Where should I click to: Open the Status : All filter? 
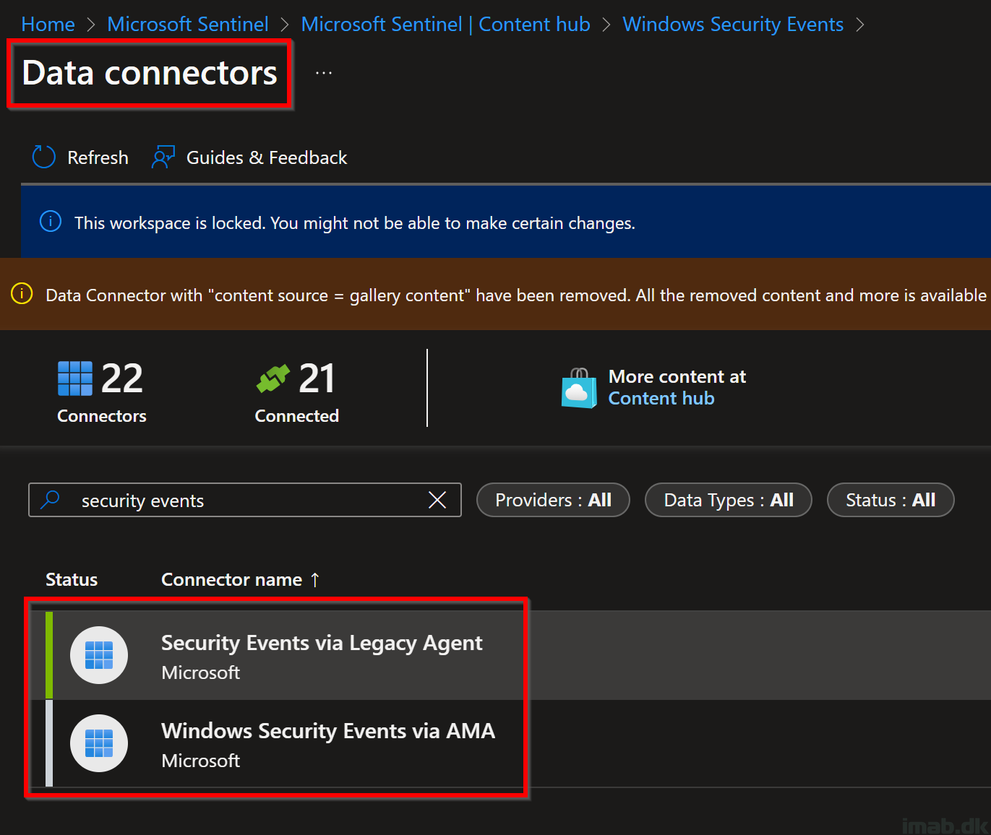(x=891, y=500)
